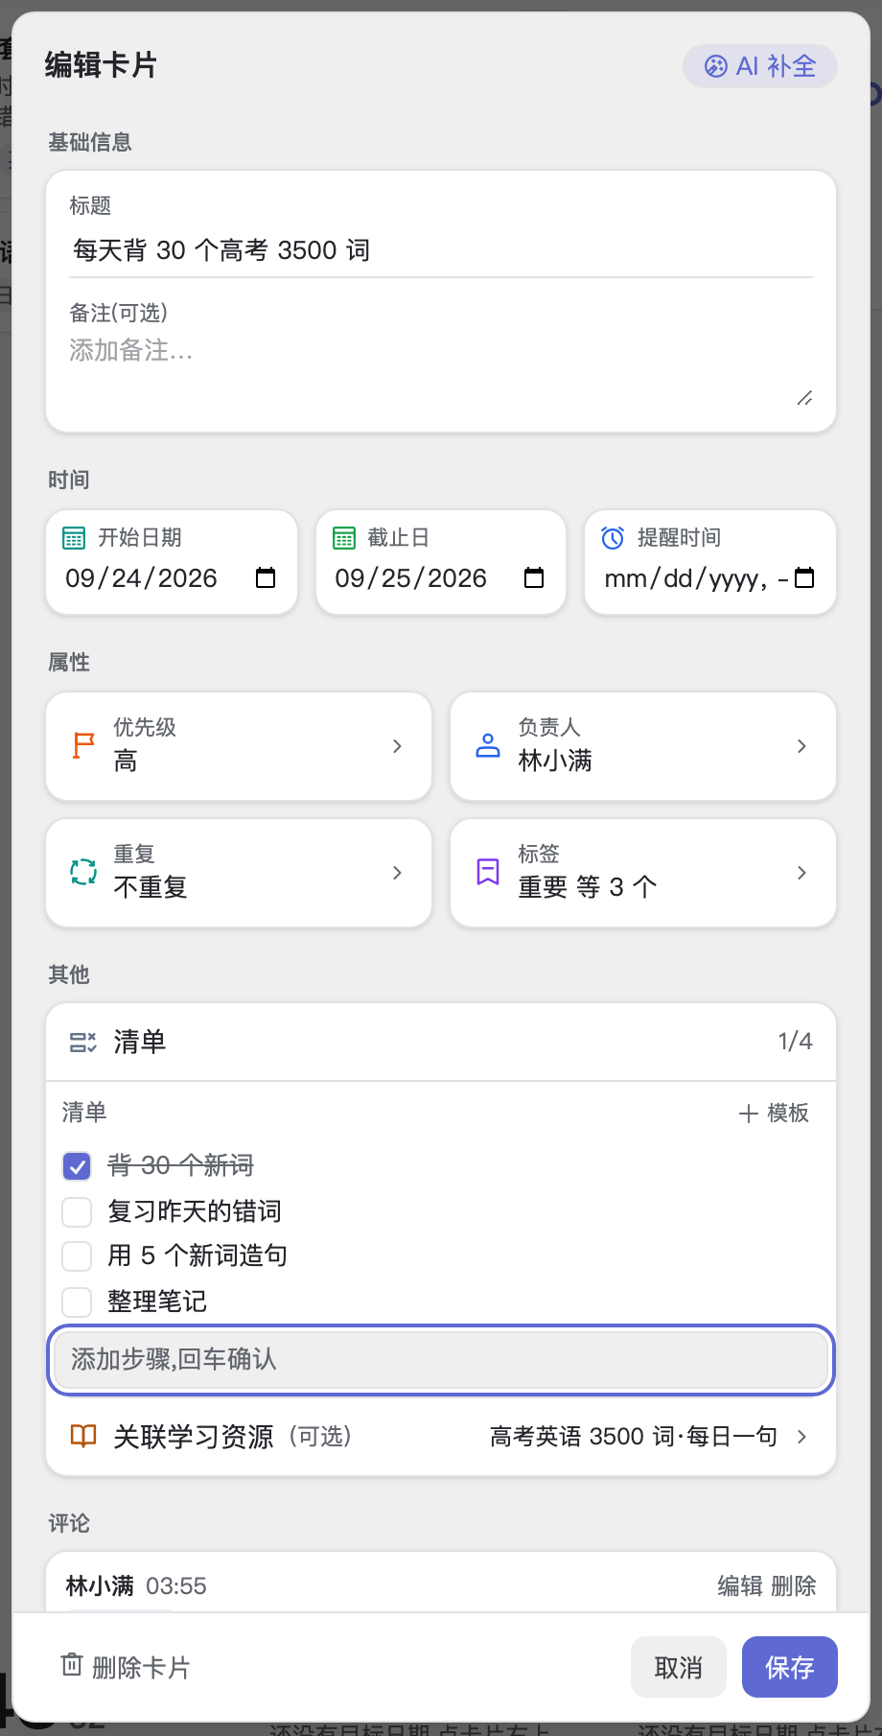Click the + 模板 button
The height and width of the screenshot is (1736, 882).
click(x=774, y=1113)
